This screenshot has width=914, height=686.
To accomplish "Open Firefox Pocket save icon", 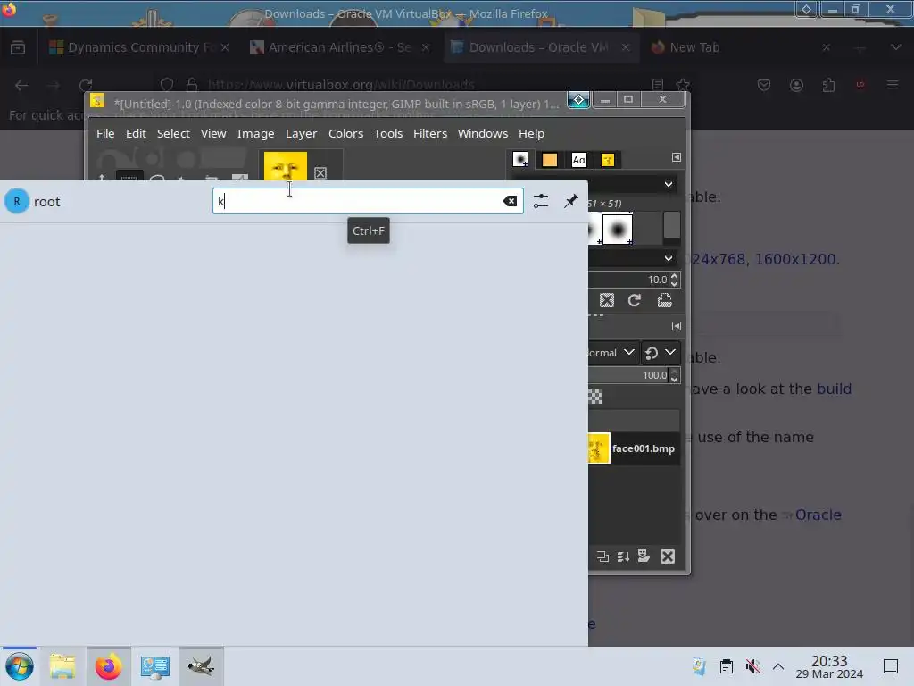I will 764,85.
